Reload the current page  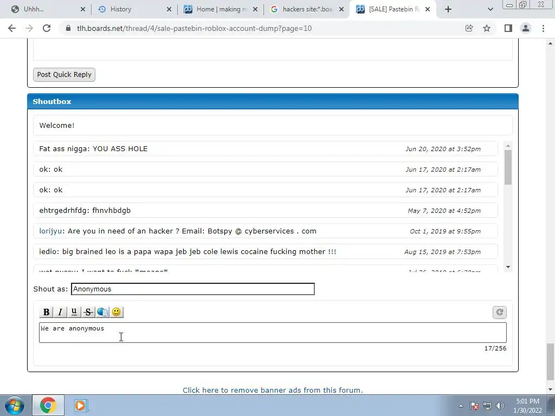[47, 28]
